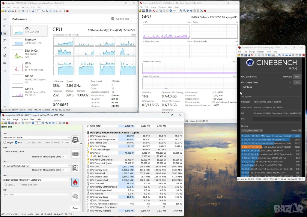The height and width of the screenshot is (217, 307).
Task: Select the SSE radio button
Action: pyautogui.click(x=16, y=143)
